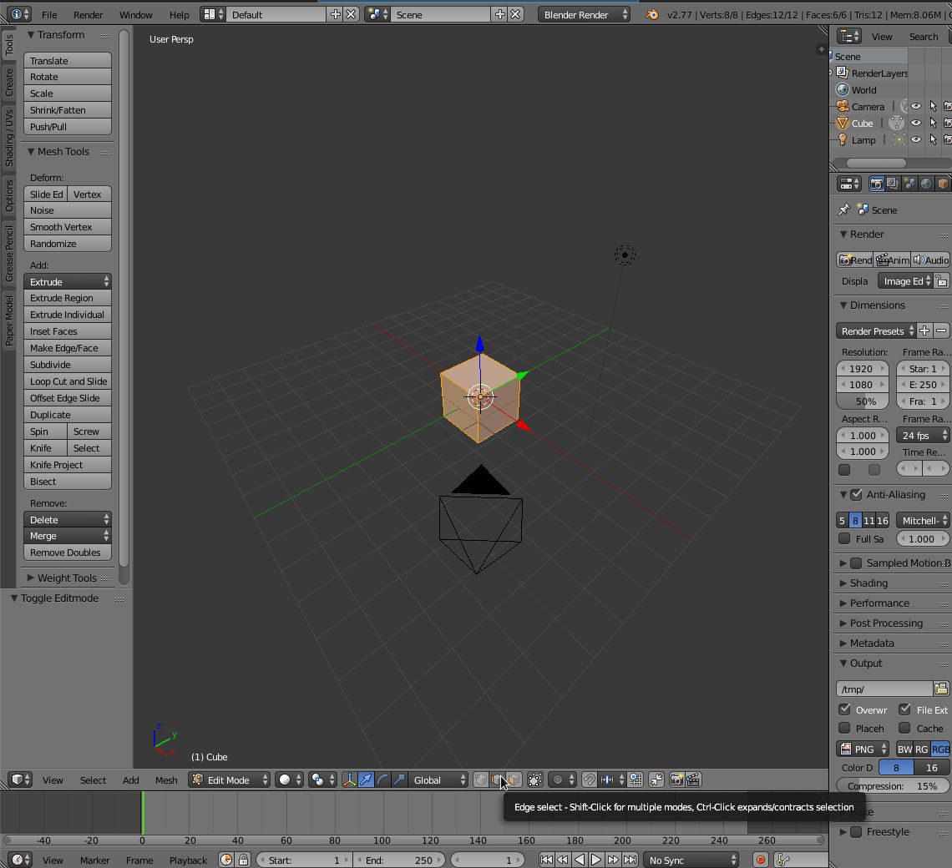This screenshot has width=952, height=868.
Task: Select the rotate manipulator icon
Action: pyautogui.click(x=382, y=780)
